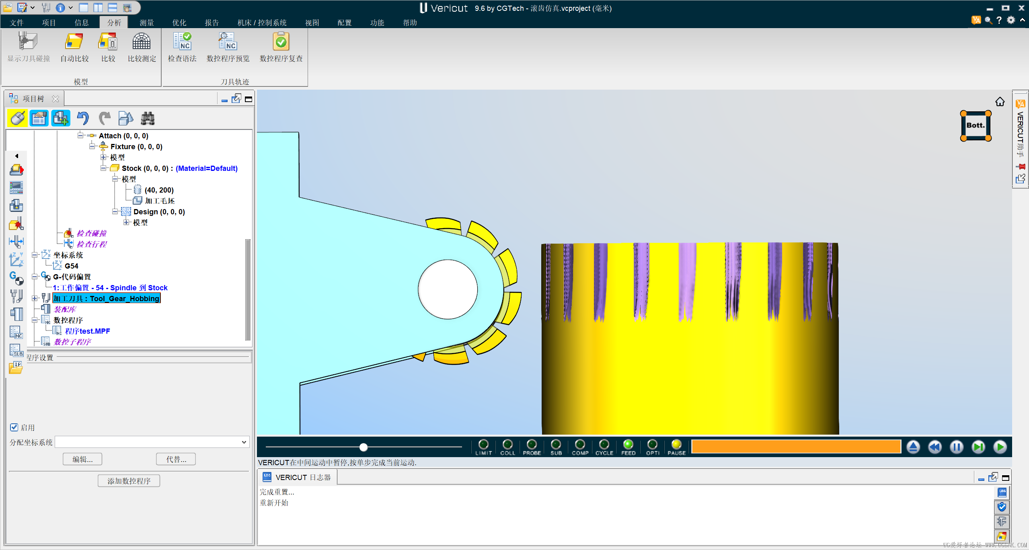Select 检查碰撞 in the project tree
This screenshot has height=550, width=1029.
[92, 233]
